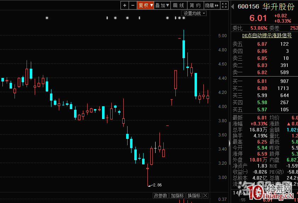Select 卖二 price 6.03
This screenshot has width=298, height=203.
262,65
